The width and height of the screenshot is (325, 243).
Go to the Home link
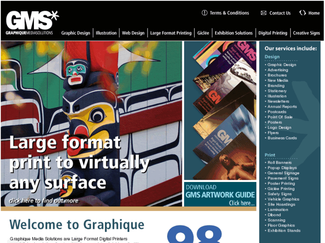pyautogui.click(x=314, y=13)
